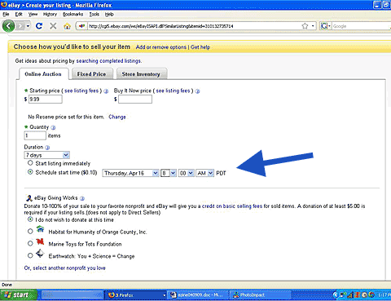Bookmark this page with star icon
Viewport: 391px width, 301px height.
pos(305,26)
